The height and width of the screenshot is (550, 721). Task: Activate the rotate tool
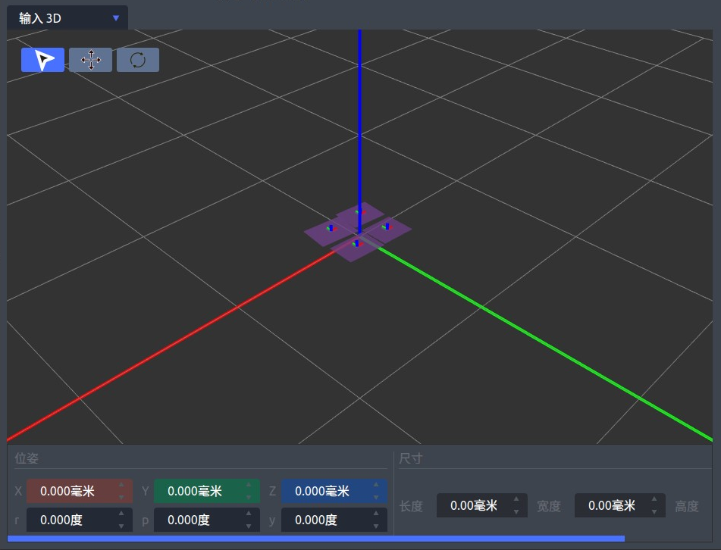tap(138, 60)
